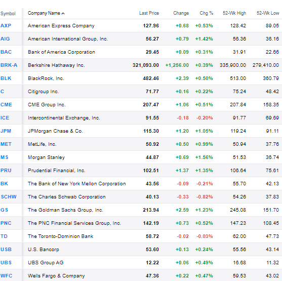Select Morgan Stanley company name
This screenshot has width=282, height=281.
pos(46,157)
